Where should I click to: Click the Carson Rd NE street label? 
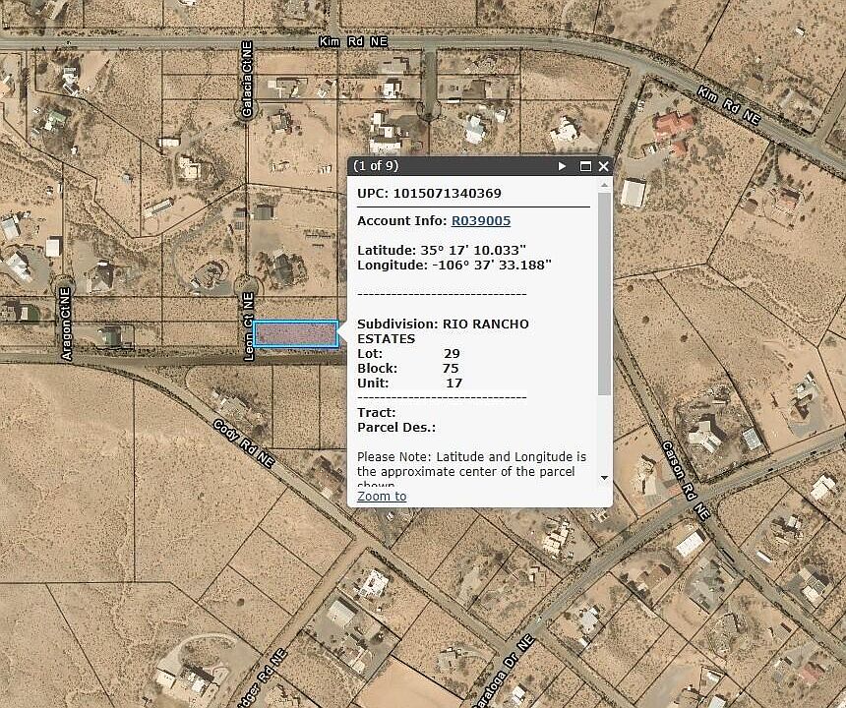pyautogui.click(x=686, y=481)
